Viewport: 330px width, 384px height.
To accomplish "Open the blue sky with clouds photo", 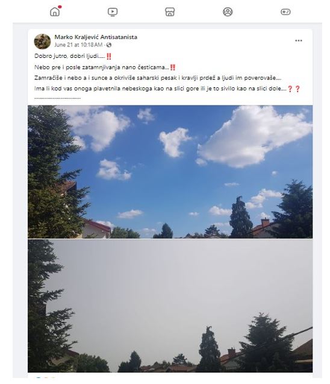I will point(170,172).
